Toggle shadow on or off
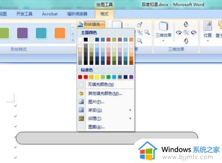 click(140, 32)
